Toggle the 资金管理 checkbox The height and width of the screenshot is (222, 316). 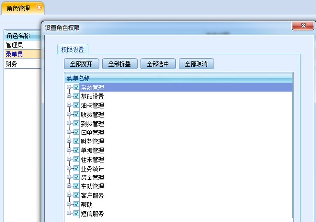point(76,177)
